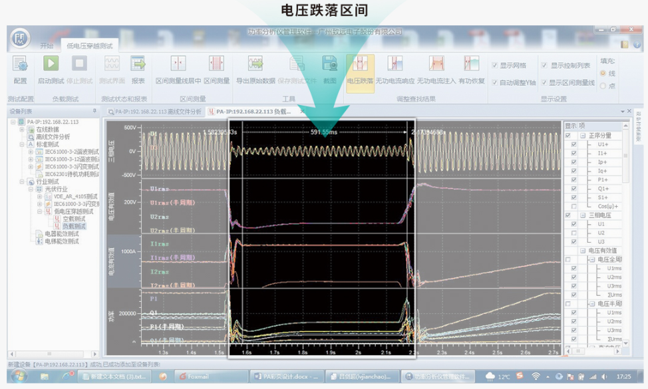Enable the U2 display checkbox under 三相电压

[573, 233]
